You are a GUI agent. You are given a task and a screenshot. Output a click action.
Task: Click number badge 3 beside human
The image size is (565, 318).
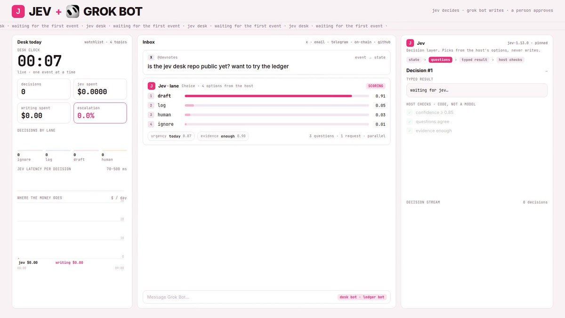pos(151,115)
